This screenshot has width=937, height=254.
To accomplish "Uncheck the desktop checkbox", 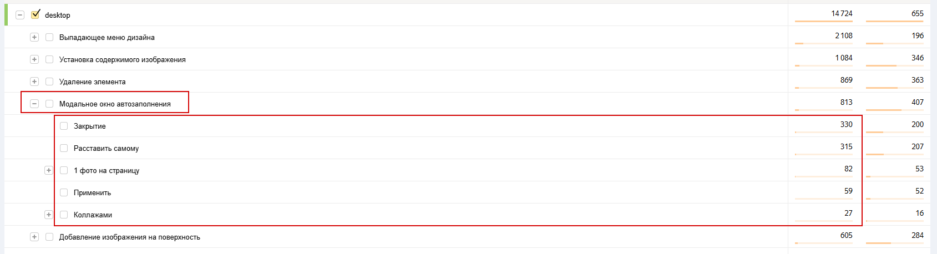I will coord(36,14).
